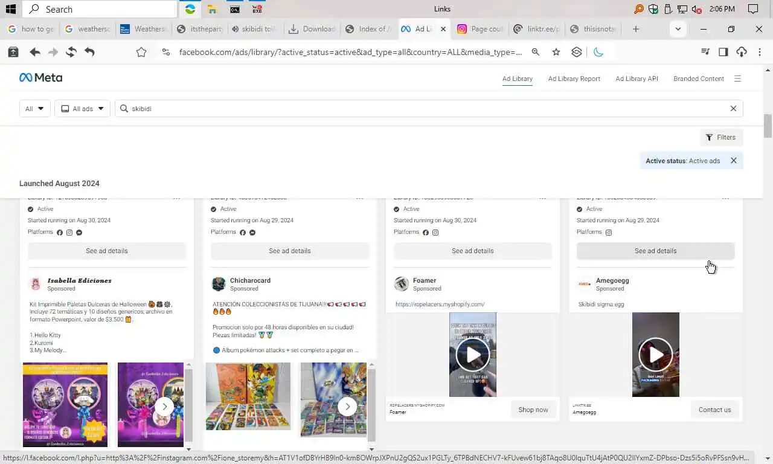The width and height of the screenshot is (773, 464).
Task: Close the Ad Library browser tab
Action: pyautogui.click(x=443, y=29)
